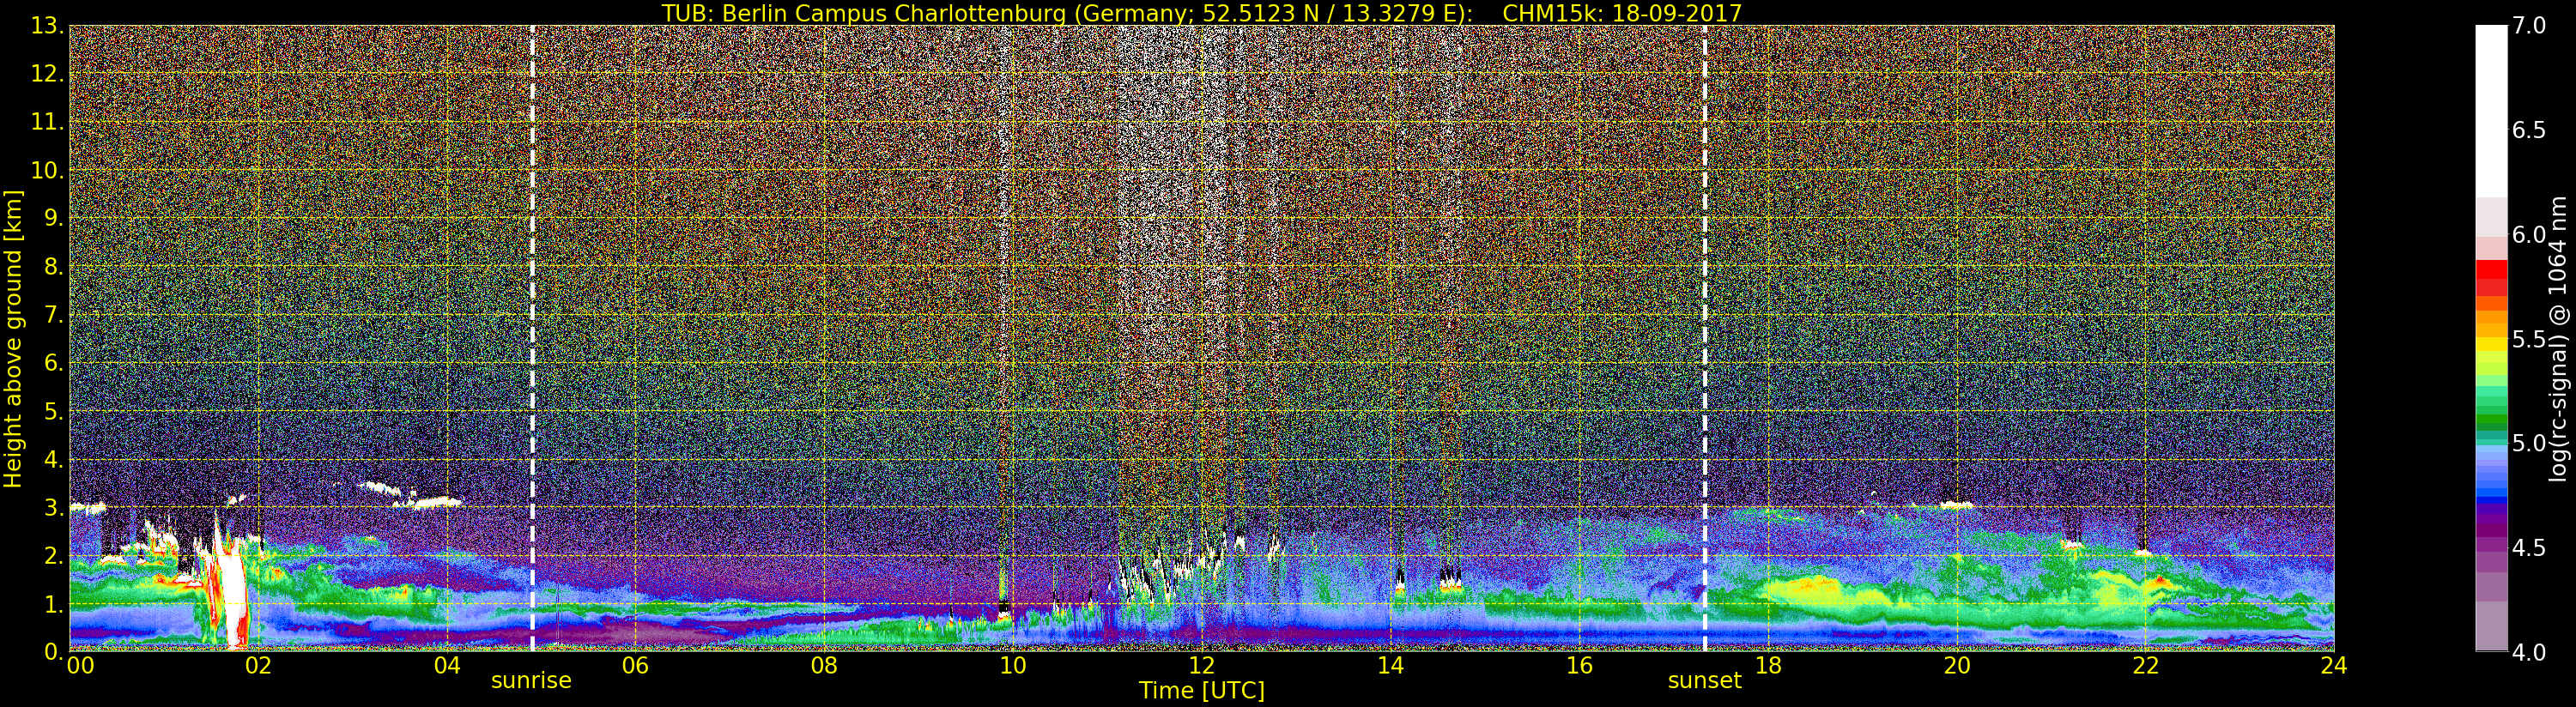Click the '02' time tick label
The height and width of the screenshot is (707, 2576).
click(x=258, y=666)
